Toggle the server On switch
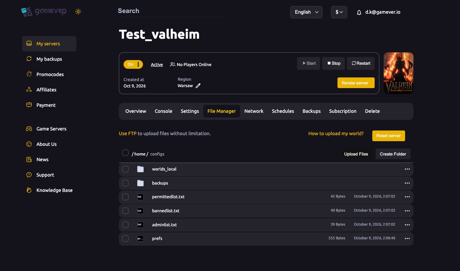Viewport: 460px width, 271px height. click(133, 64)
